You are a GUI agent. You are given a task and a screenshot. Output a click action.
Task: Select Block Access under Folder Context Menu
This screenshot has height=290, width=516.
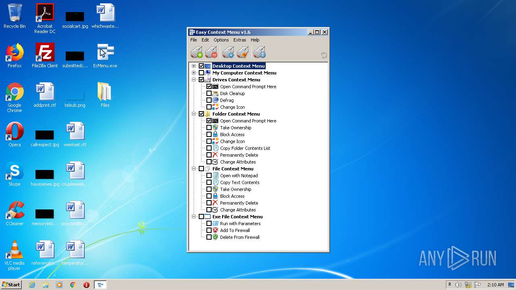coord(232,135)
